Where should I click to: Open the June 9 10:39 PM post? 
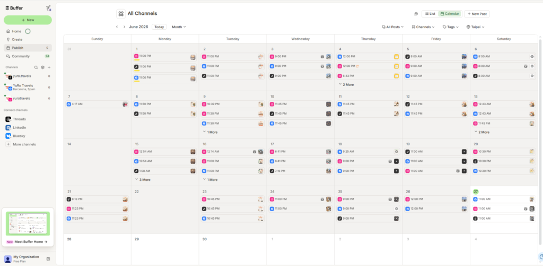[x=233, y=104]
